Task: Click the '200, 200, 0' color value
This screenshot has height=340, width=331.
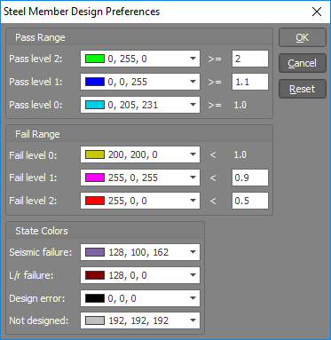Action: point(133,154)
